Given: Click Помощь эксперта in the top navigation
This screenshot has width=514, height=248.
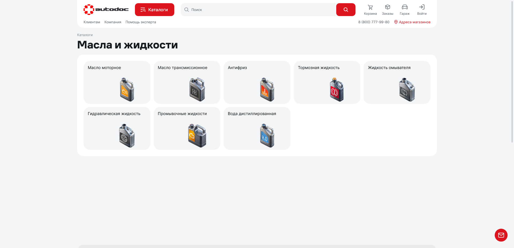Looking at the screenshot, I should (x=141, y=22).
